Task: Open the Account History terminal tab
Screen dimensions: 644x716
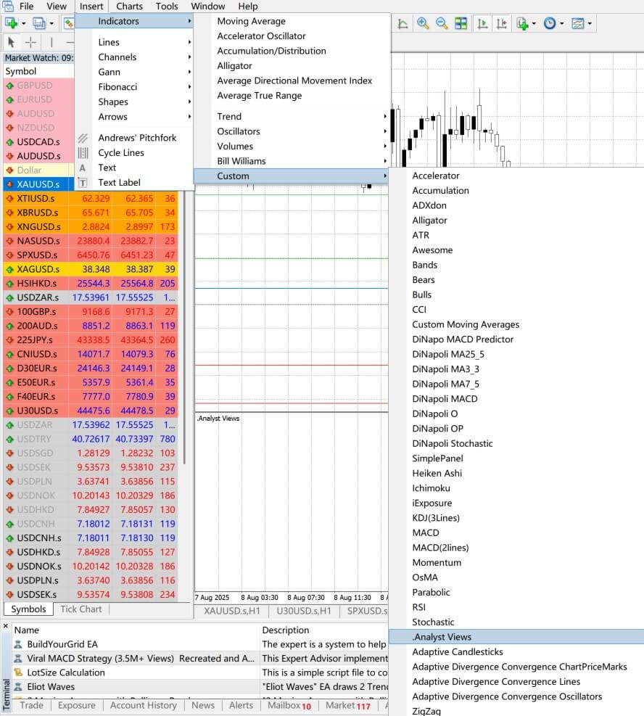Action: pyautogui.click(x=144, y=706)
